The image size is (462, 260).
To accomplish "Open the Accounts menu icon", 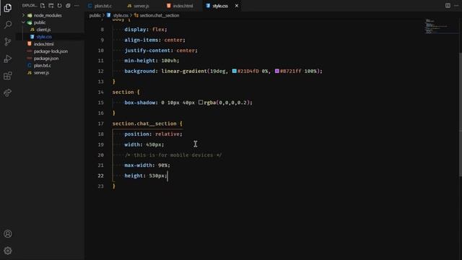I will (8, 234).
